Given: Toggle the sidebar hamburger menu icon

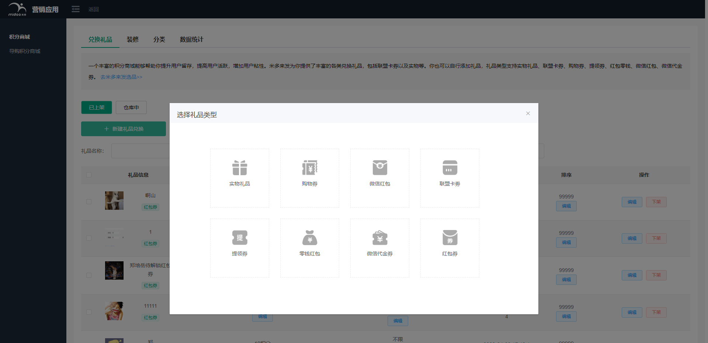Looking at the screenshot, I should point(76,9).
